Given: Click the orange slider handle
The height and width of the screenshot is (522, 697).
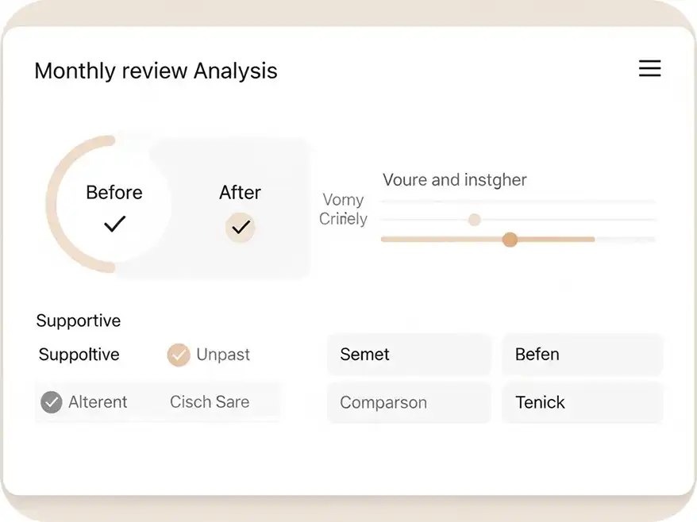Looking at the screenshot, I should click(x=510, y=240).
